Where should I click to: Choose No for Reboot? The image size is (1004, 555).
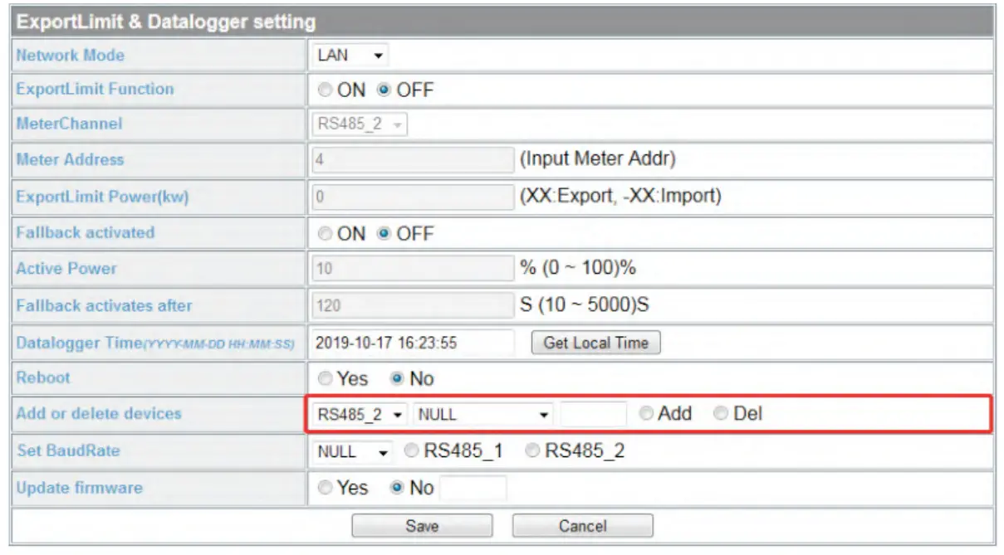tap(397, 378)
